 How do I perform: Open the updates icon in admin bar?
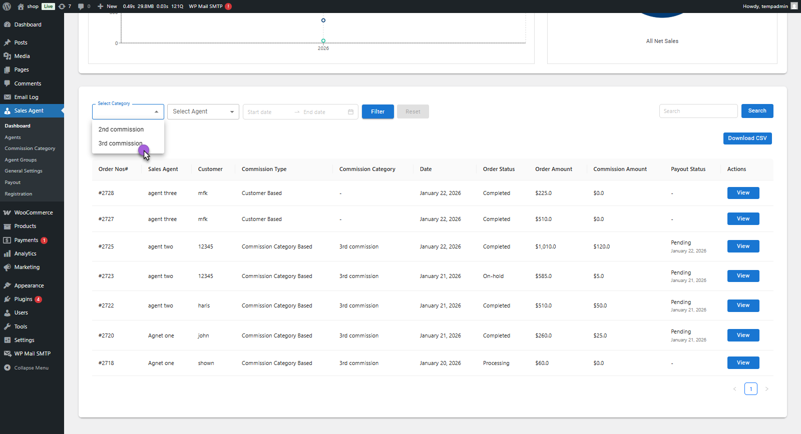[62, 6]
